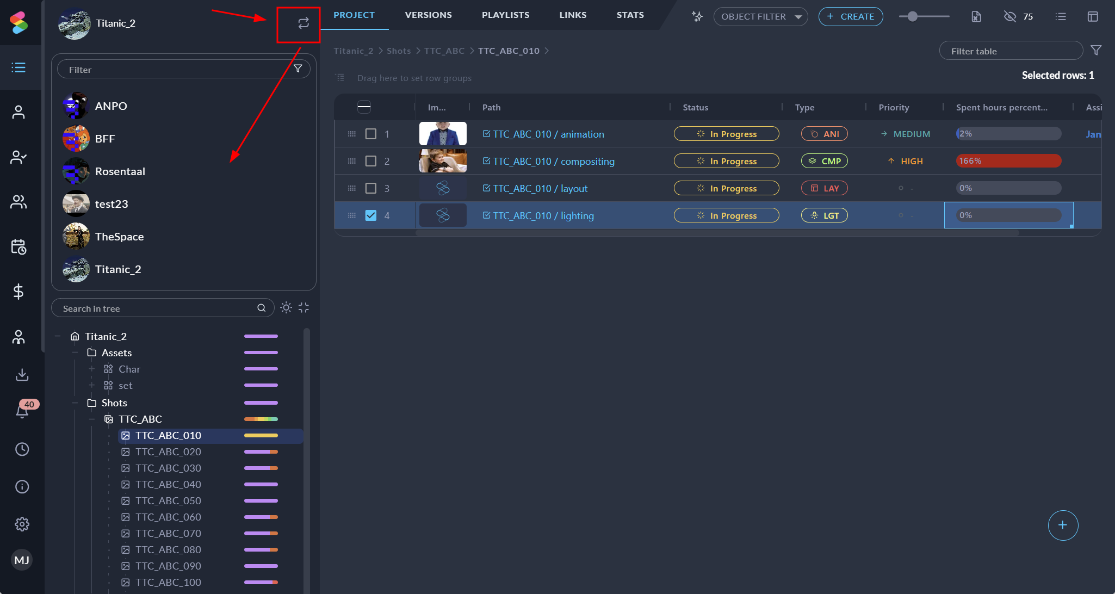
Task: Toggle hidden columns eye icon
Action: click(x=1009, y=16)
